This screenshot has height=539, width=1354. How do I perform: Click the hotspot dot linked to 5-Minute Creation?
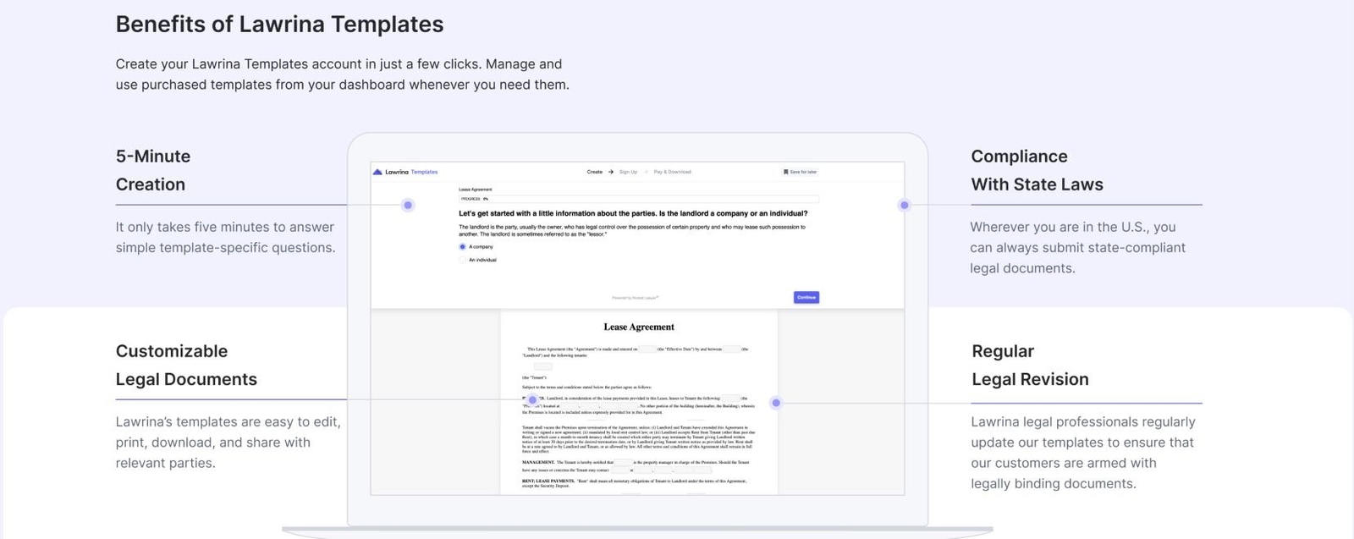pos(408,205)
